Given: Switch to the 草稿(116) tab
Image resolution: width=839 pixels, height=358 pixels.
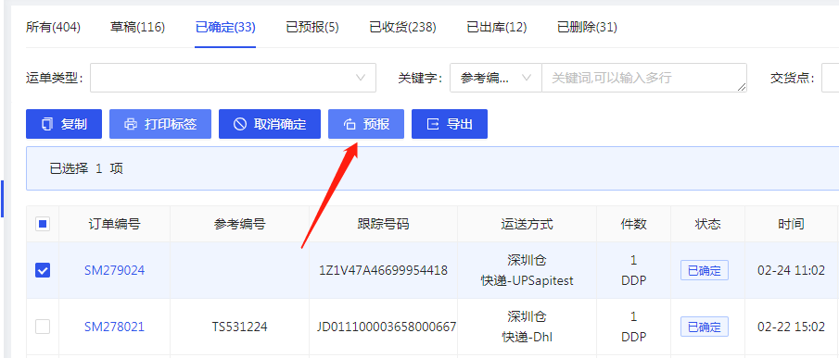Looking at the screenshot, I should point(137,27).
